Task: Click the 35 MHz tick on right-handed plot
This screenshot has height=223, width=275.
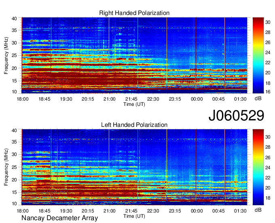Action: point(14,30)
